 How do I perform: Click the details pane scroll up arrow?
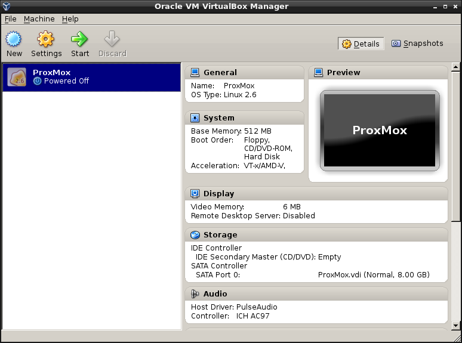(x=455, y=67)
